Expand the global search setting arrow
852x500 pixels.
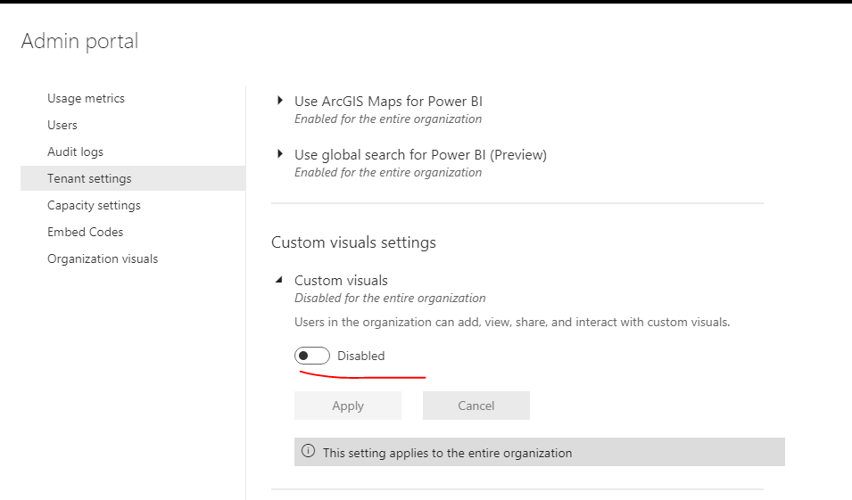(280, 153)
